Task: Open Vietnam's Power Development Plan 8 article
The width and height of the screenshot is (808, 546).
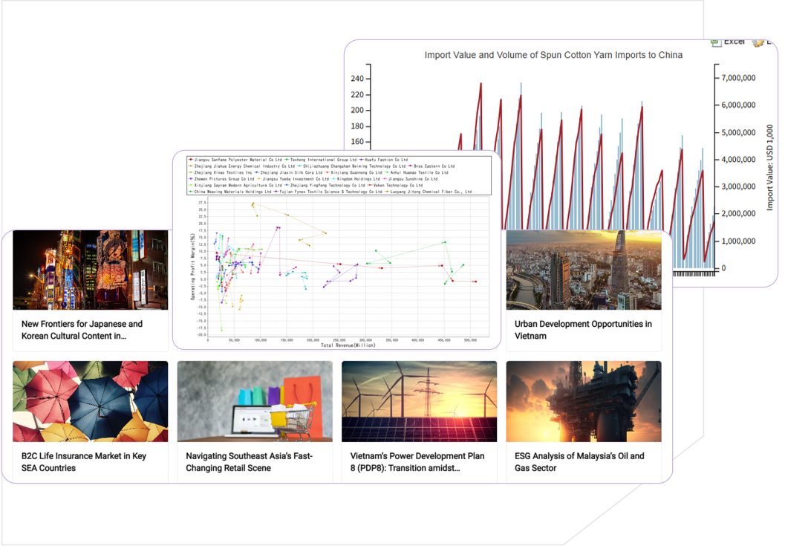Action: coord(417,462)
